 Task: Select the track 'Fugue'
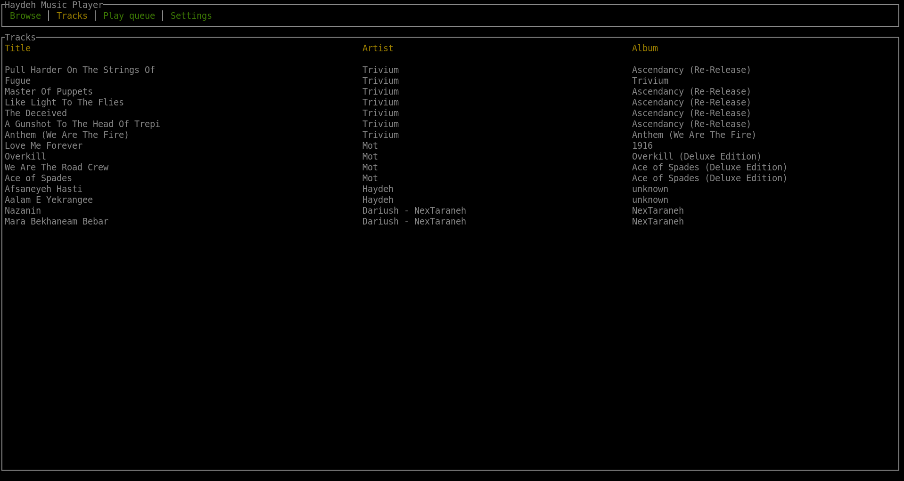18,80
